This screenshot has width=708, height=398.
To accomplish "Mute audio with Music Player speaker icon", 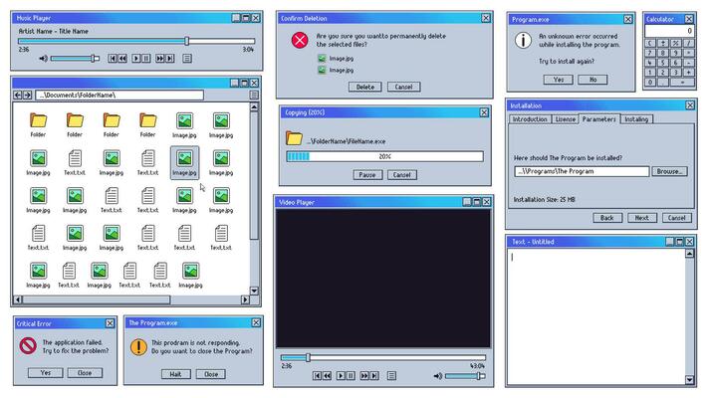I will tap(44, 59).
